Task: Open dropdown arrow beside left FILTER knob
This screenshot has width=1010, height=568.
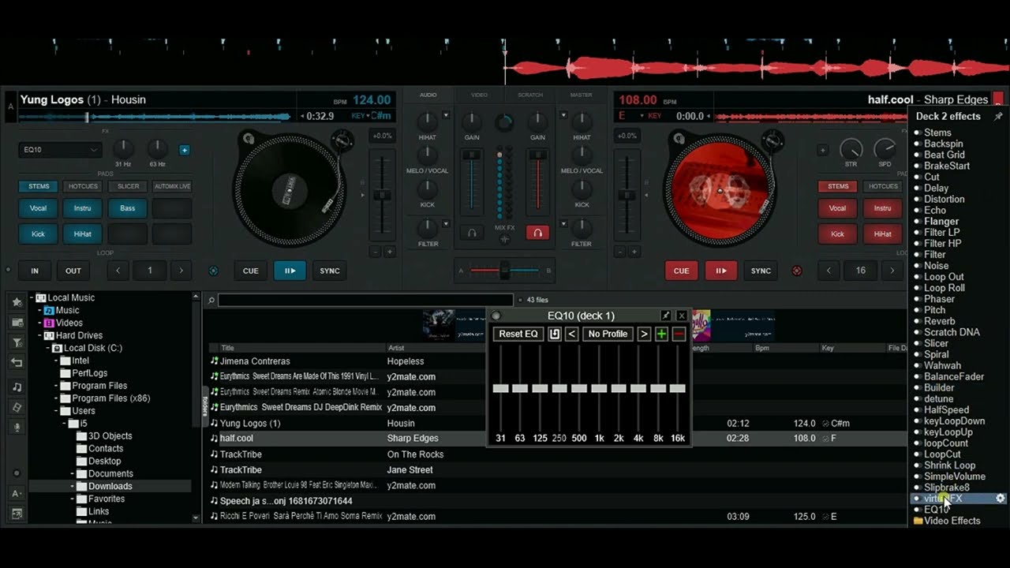Action: click(446, 224)
